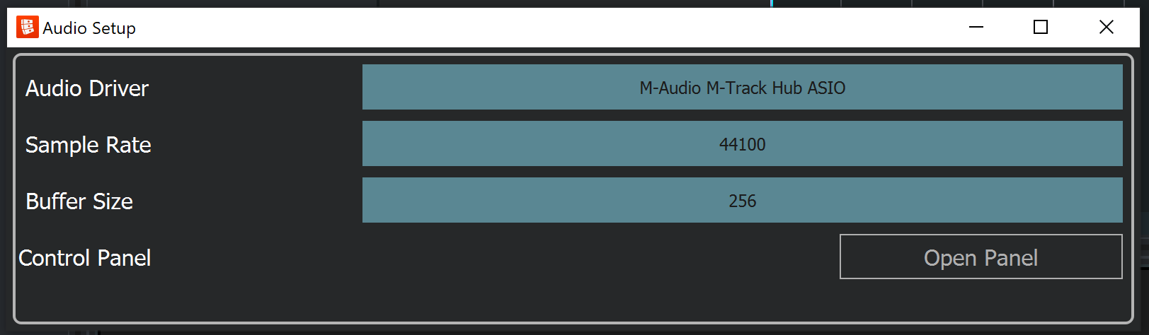
Task: Pick a different rate than 44100
Action: click(x=742, y=144)
